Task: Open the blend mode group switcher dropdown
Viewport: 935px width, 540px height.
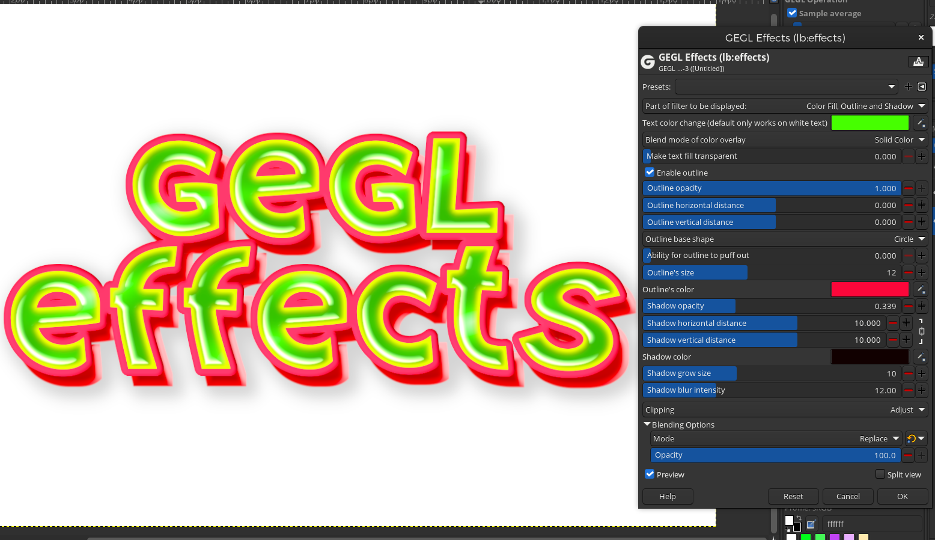Action: (x=916, y=438)
